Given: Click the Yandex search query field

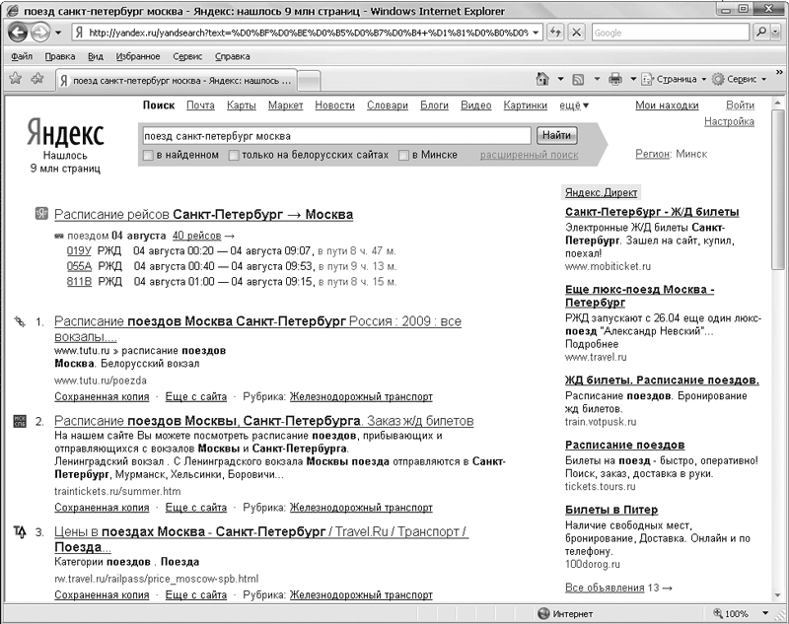Looking at the screenshot, I should pyautogui.click(x=335, y=136).
